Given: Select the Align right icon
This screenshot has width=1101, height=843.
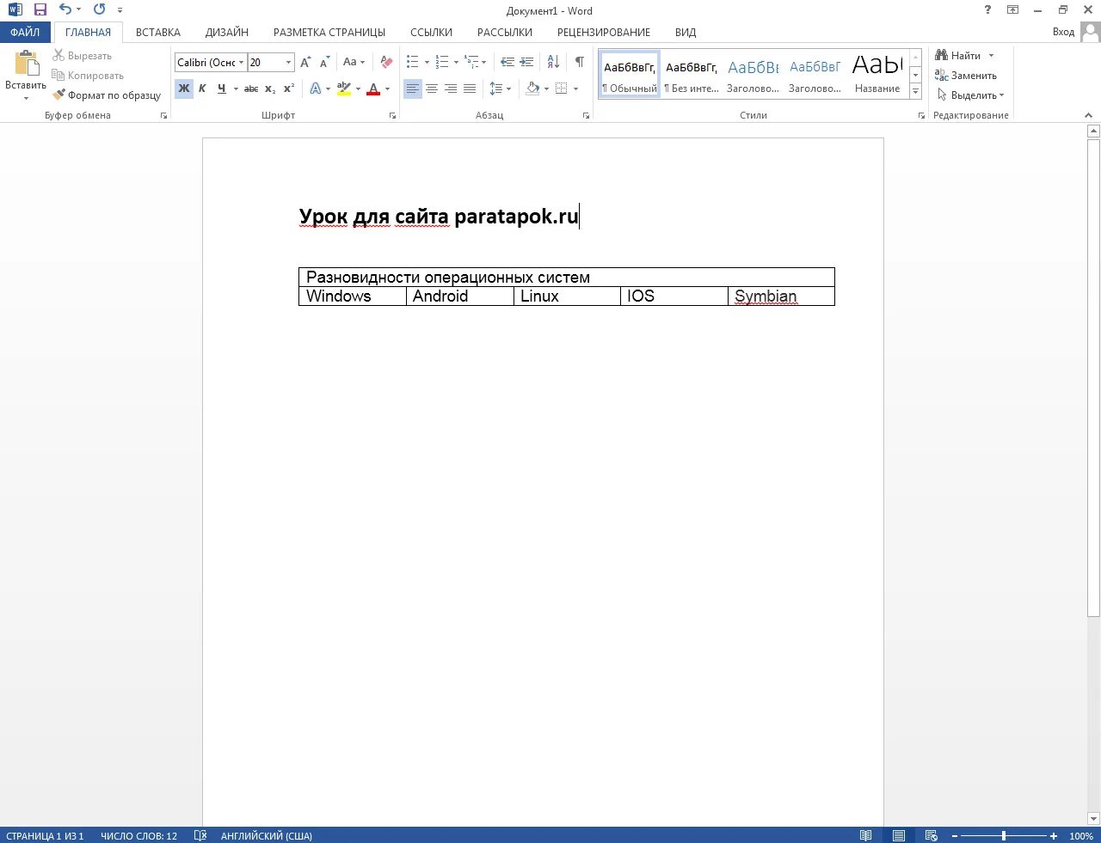Looking at the screenshot, I should [451, 89].
